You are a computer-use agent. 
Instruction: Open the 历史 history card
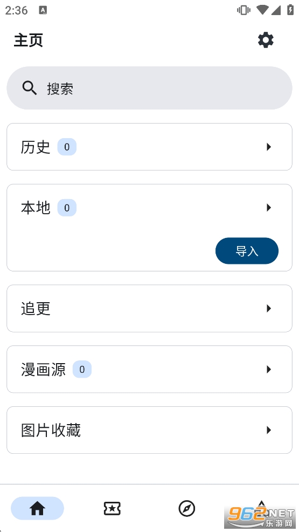149,147
